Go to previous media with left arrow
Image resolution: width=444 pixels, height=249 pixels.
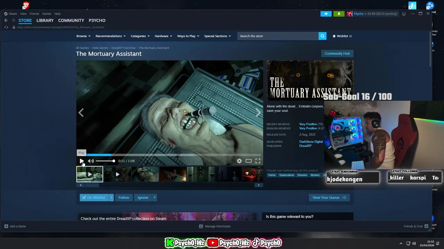(81, 113)
